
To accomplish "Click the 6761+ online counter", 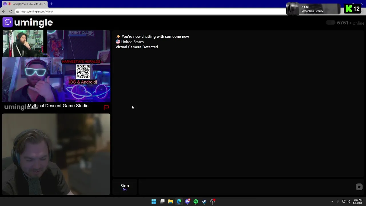I will coord(351,23).
